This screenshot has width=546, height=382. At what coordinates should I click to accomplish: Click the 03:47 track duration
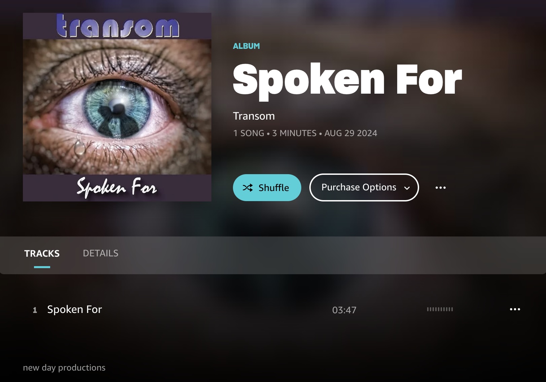click(344, 310)
